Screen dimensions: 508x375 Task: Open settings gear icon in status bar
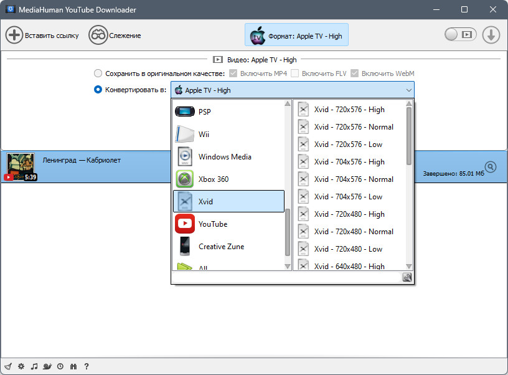click(21, 366)
